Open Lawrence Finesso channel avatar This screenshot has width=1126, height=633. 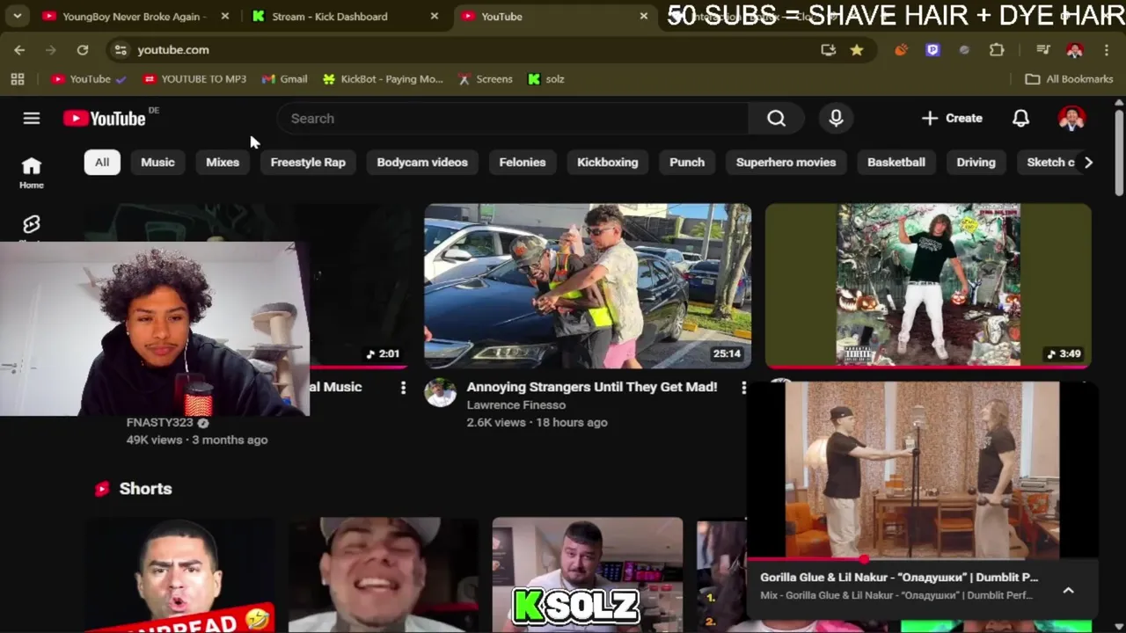pos(440,393)
